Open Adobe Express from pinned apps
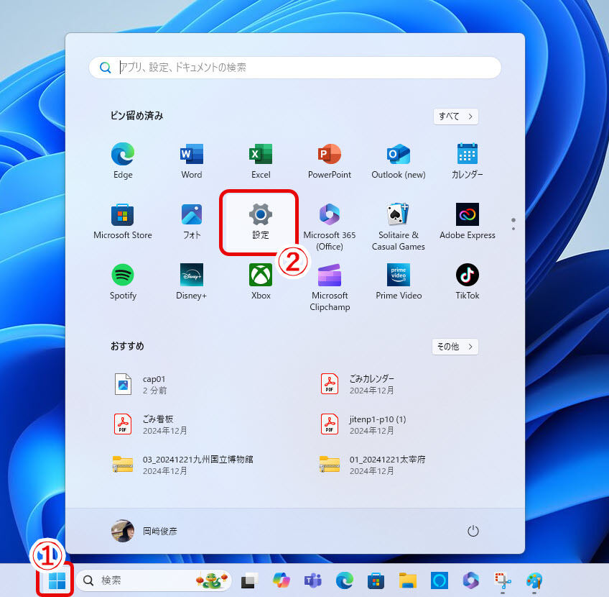The image size is (609, 597). pos(468,221)
